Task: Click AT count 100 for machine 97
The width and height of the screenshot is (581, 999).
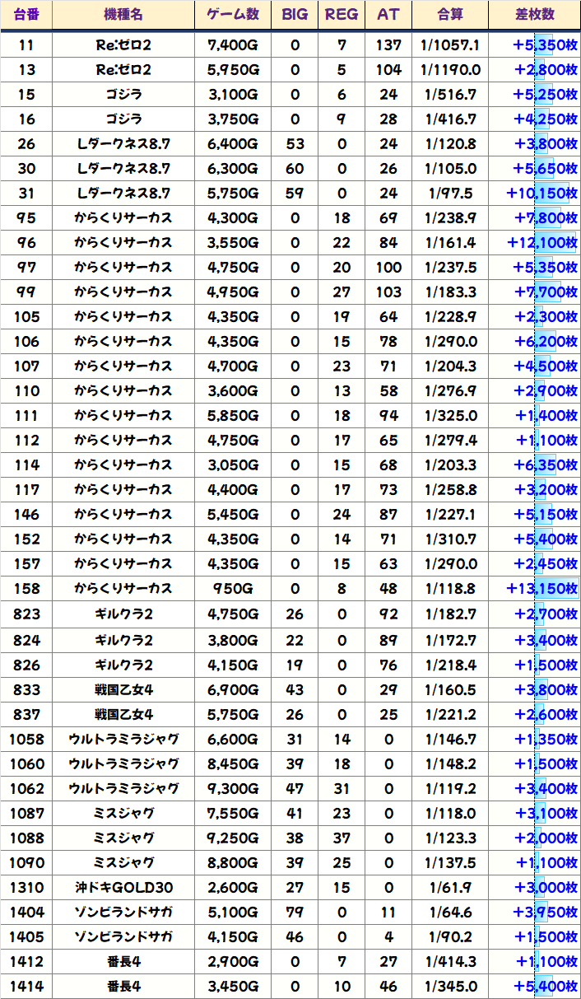Action: [388, 267]
